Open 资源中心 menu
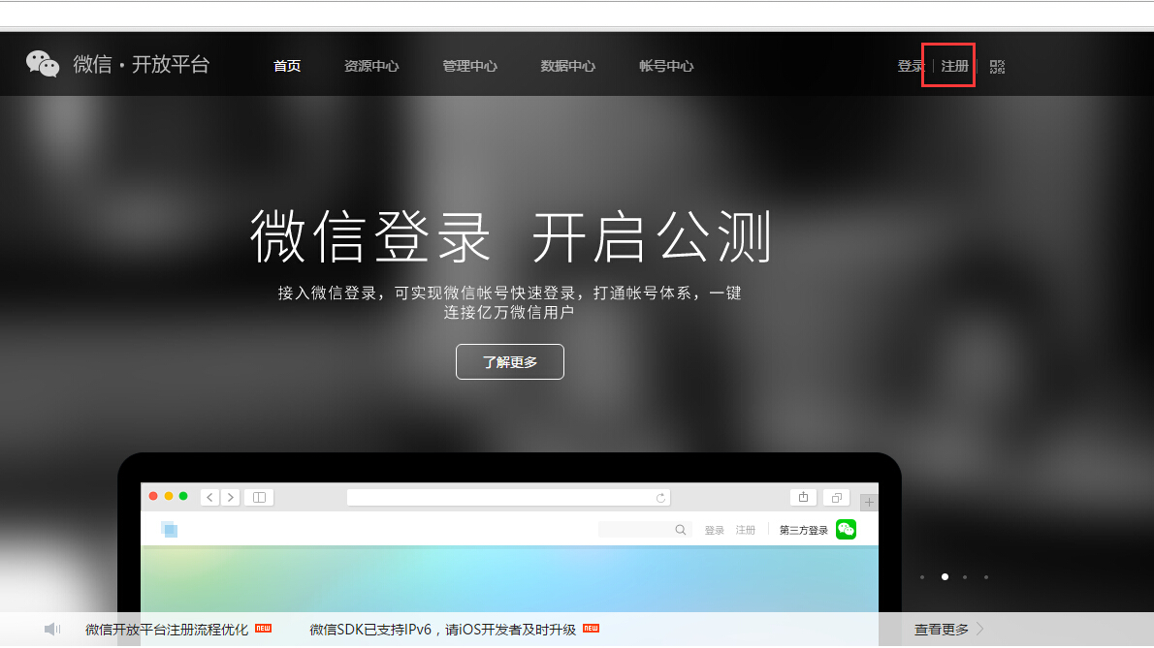Screen dimensions: 1154x648 tap(371, 66)
